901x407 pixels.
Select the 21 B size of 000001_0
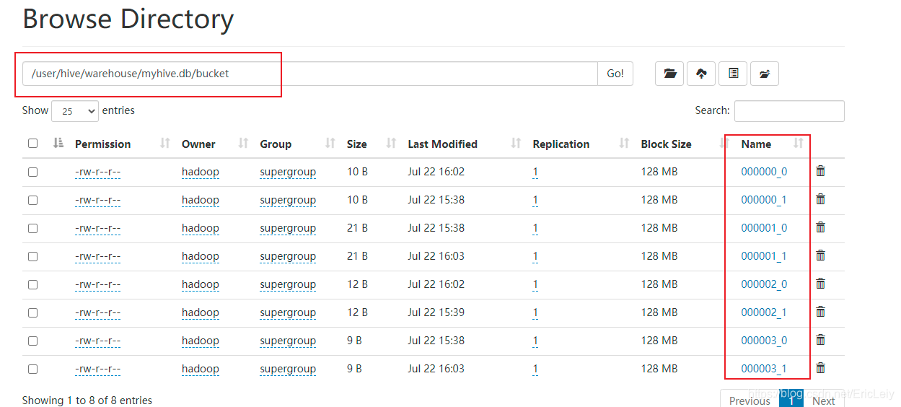click(x=357, y=228)
